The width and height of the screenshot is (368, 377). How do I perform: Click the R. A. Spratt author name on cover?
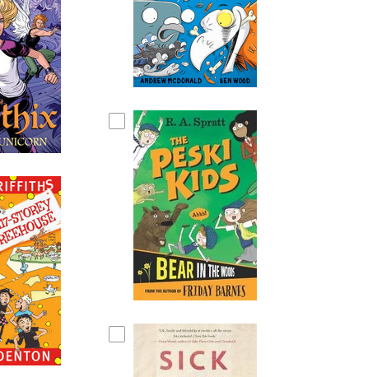[195, 122]
